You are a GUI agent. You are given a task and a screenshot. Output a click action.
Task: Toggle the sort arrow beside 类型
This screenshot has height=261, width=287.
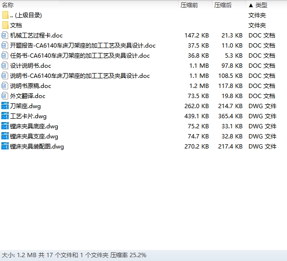pos(251,5)
